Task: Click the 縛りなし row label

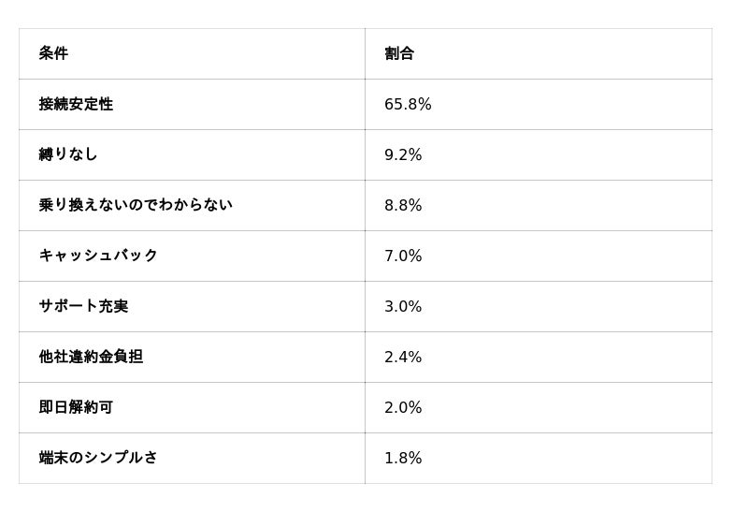Action: tap(68, 154)
